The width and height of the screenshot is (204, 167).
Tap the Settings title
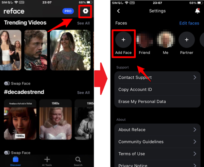(157, 11)
